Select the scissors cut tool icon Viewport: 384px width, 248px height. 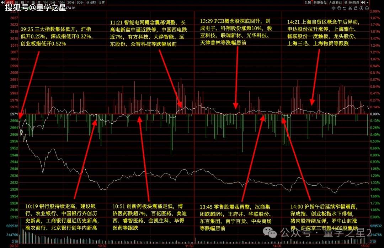pyautogui.click(x=350, y=8)
